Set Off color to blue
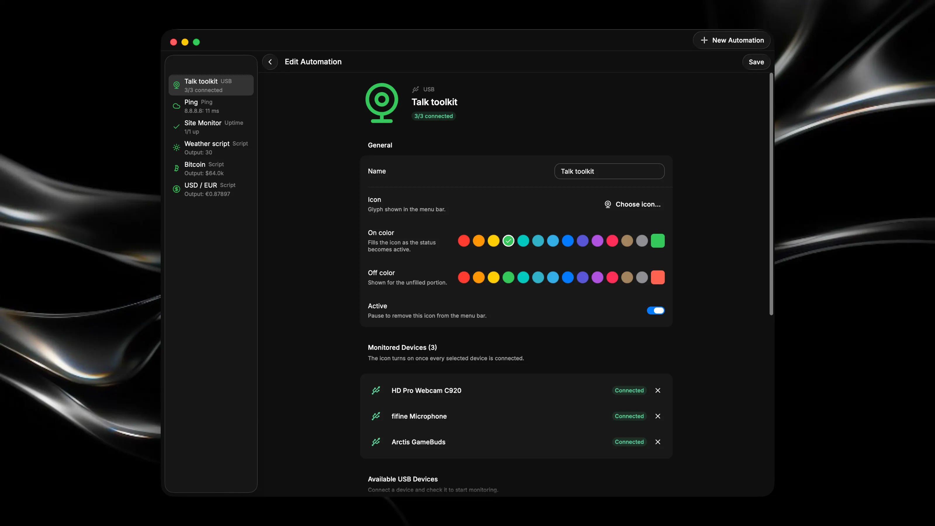Screen dimensions: 935x526 coord(568,277)
